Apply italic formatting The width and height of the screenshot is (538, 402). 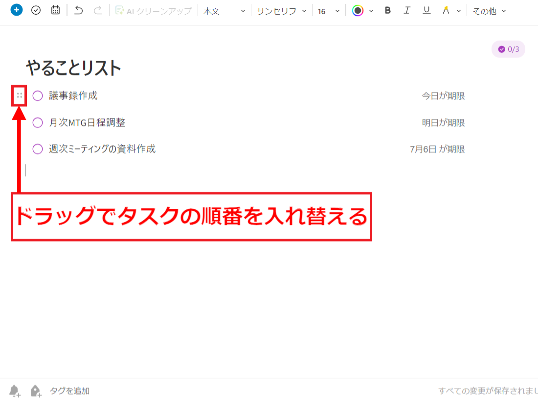407,10
